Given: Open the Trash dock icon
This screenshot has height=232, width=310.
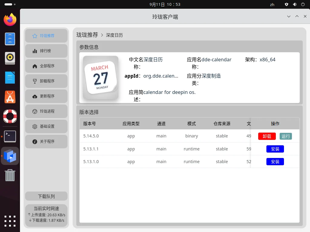Looking at the screenshot, I should (x=10, y=175).
